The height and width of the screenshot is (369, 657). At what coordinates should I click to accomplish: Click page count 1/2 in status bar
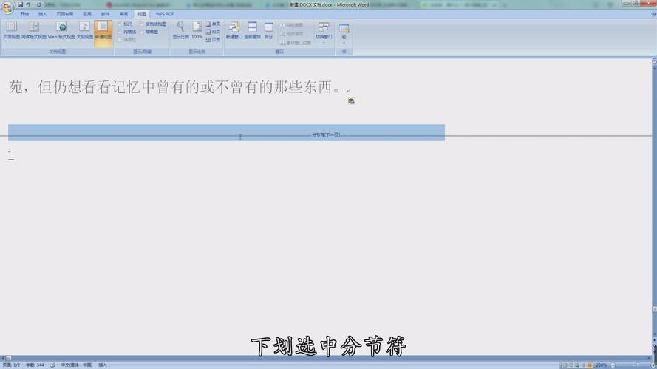click(11, 365)
